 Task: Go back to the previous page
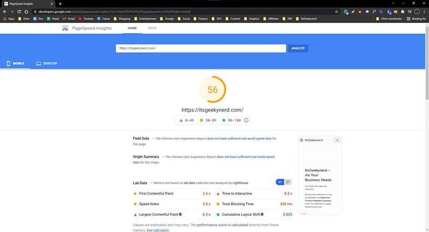(5, 12)
